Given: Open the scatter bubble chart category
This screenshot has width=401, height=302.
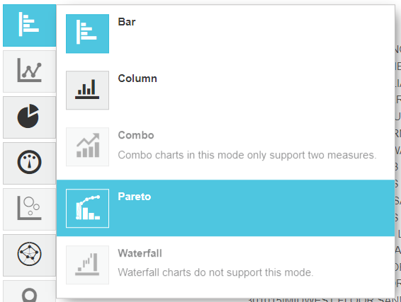Looking at the screenshot, I should (30, 209).
